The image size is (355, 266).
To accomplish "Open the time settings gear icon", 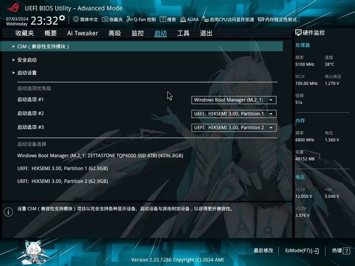I will pyautogui.click(x=62, y=18).
